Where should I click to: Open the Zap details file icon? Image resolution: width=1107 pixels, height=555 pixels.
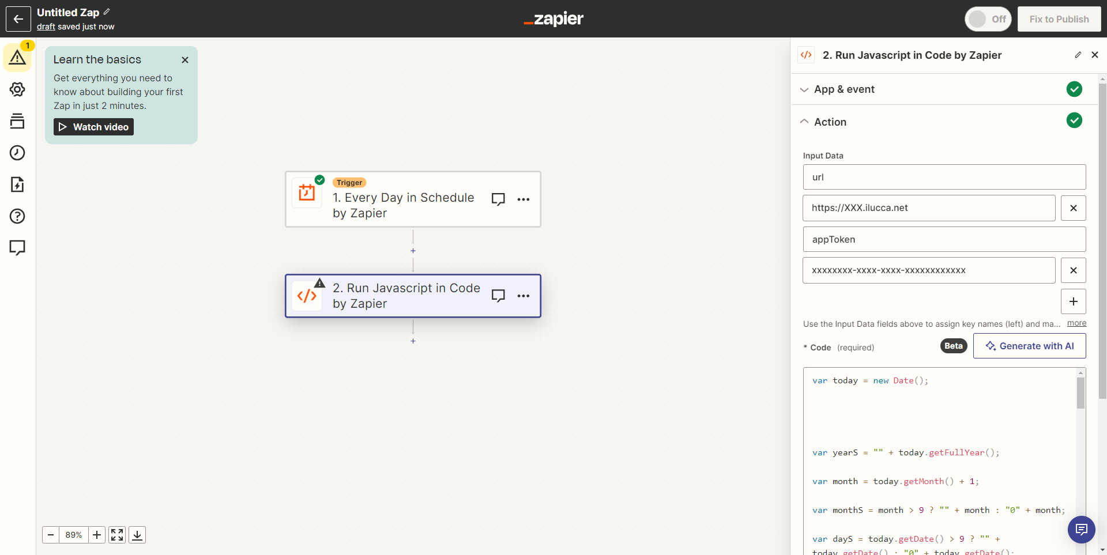(17, 184)
